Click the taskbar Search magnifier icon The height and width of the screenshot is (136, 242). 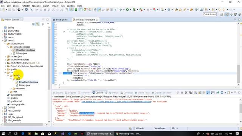(x=9, y=133)
